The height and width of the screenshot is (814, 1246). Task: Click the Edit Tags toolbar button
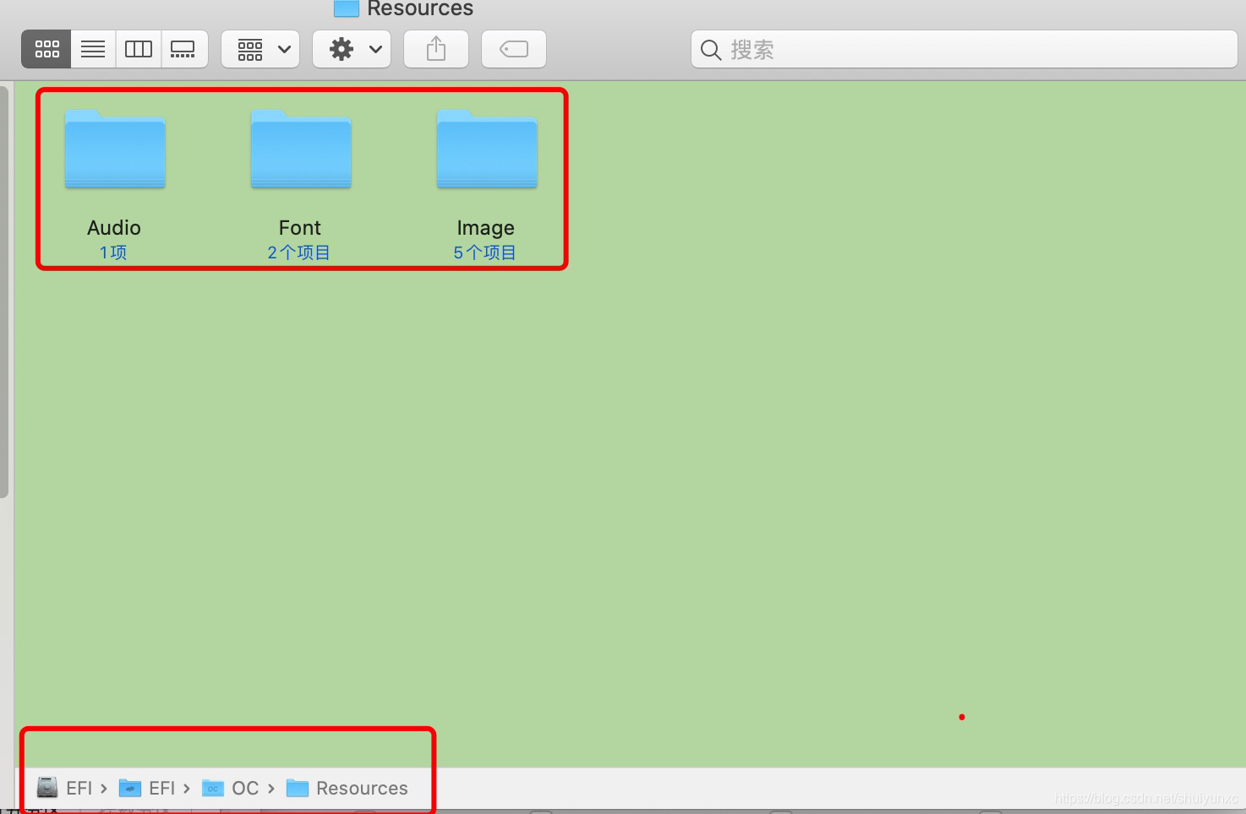pos(514,49)
